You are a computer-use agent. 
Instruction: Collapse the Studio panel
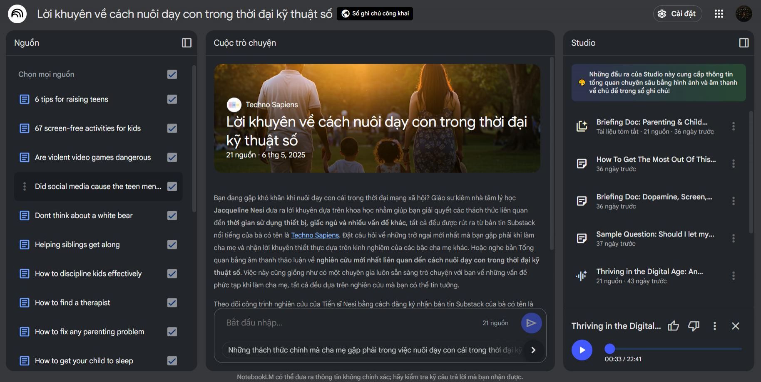pos(744,43)
